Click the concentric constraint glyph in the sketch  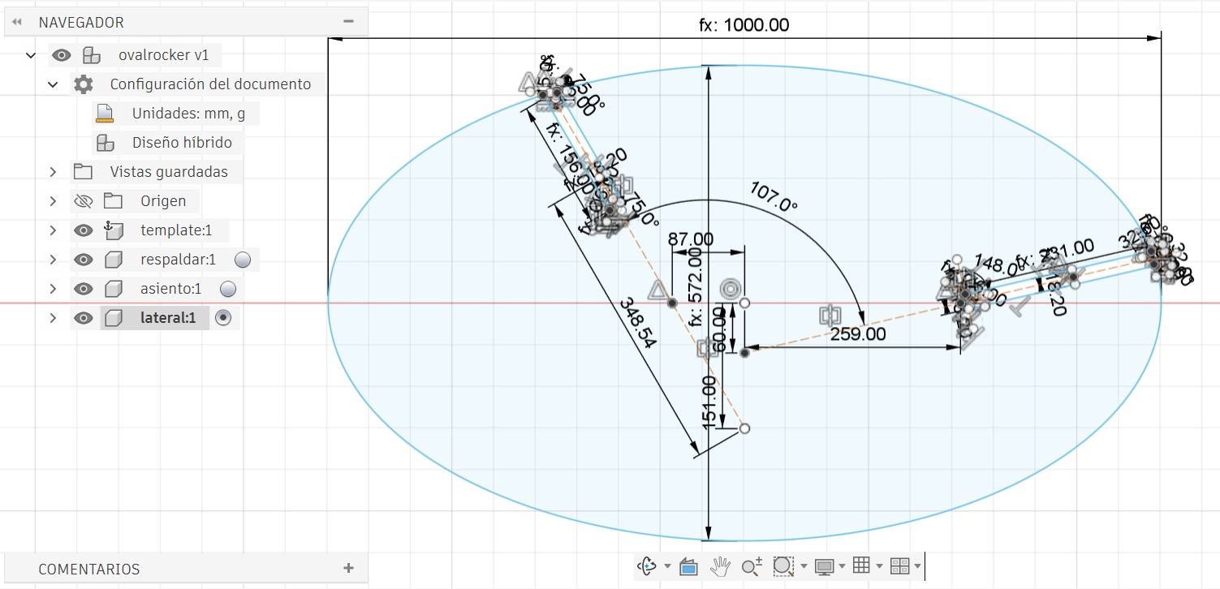tap(731, 287)
